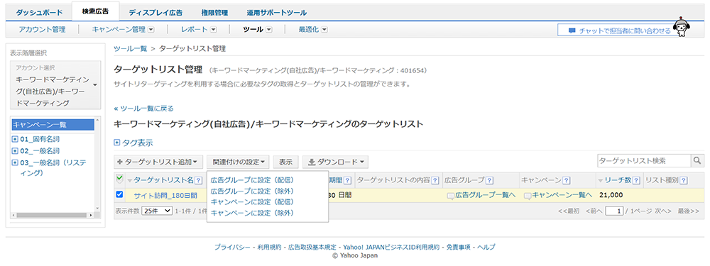Click the 次へ> pagination link
Viewport: 710px width, 266px height.
click(663, 211)
